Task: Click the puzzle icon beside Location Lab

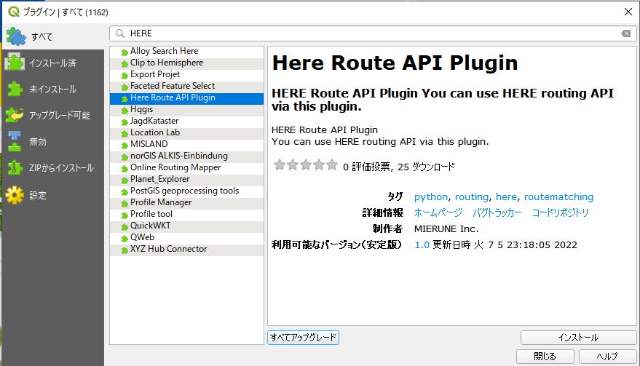Action: pyautogui.click(x=125, y=133)
